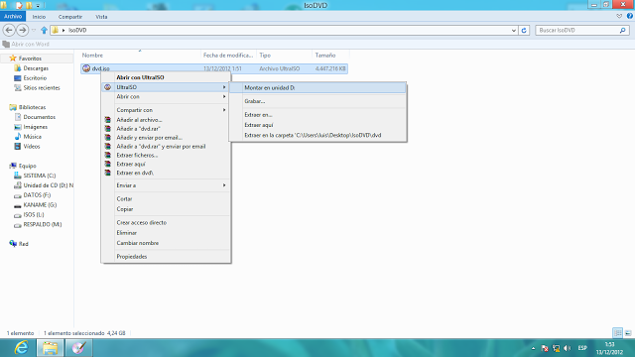Open Propiedades of dvd.iso
The image size is (635, 357).
click(166, 257)
